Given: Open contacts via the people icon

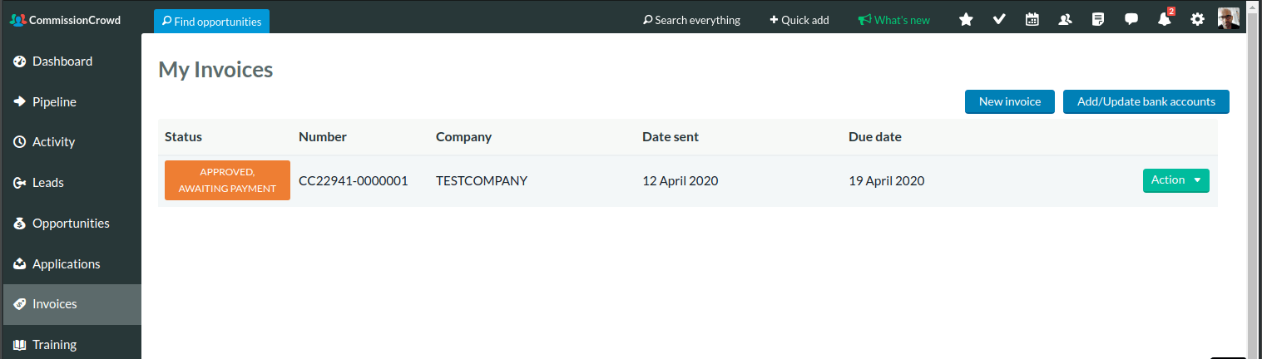Looking at the screenshot, I should click(1065, 20).
